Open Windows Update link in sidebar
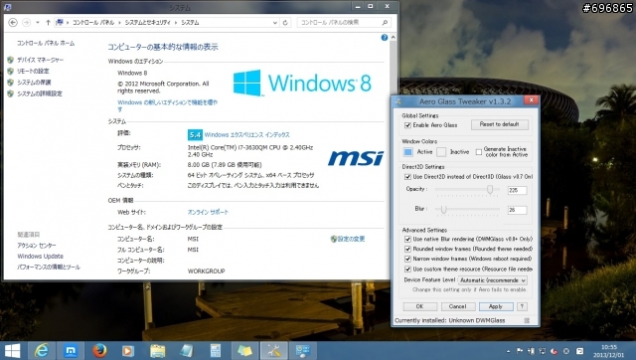The width and height of the screenshot is (636, 360). tap(40, 257)
